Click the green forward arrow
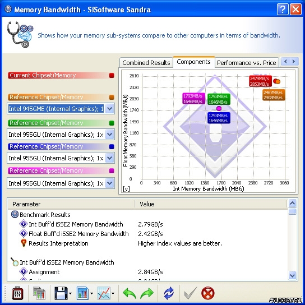Screen dimensions: 305x305 point(147,293)
